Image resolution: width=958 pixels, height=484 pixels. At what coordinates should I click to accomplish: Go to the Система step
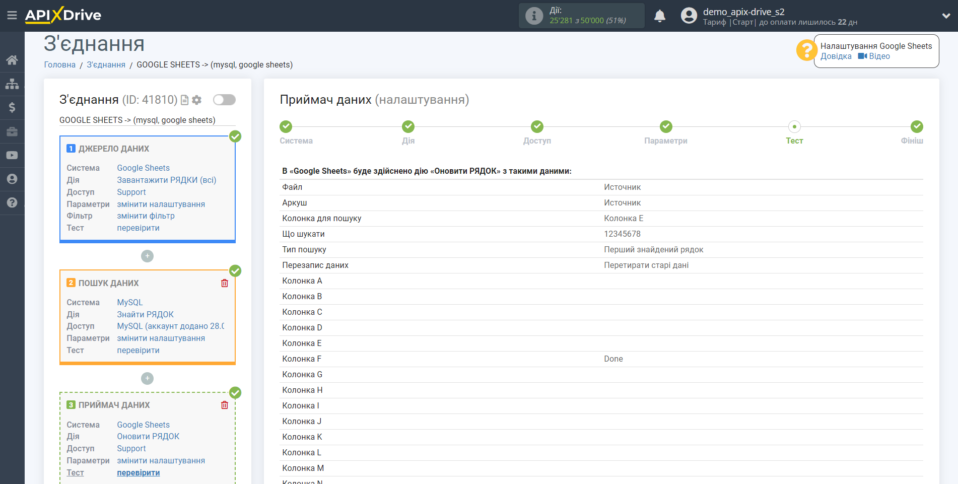click(x=296, y=141)
